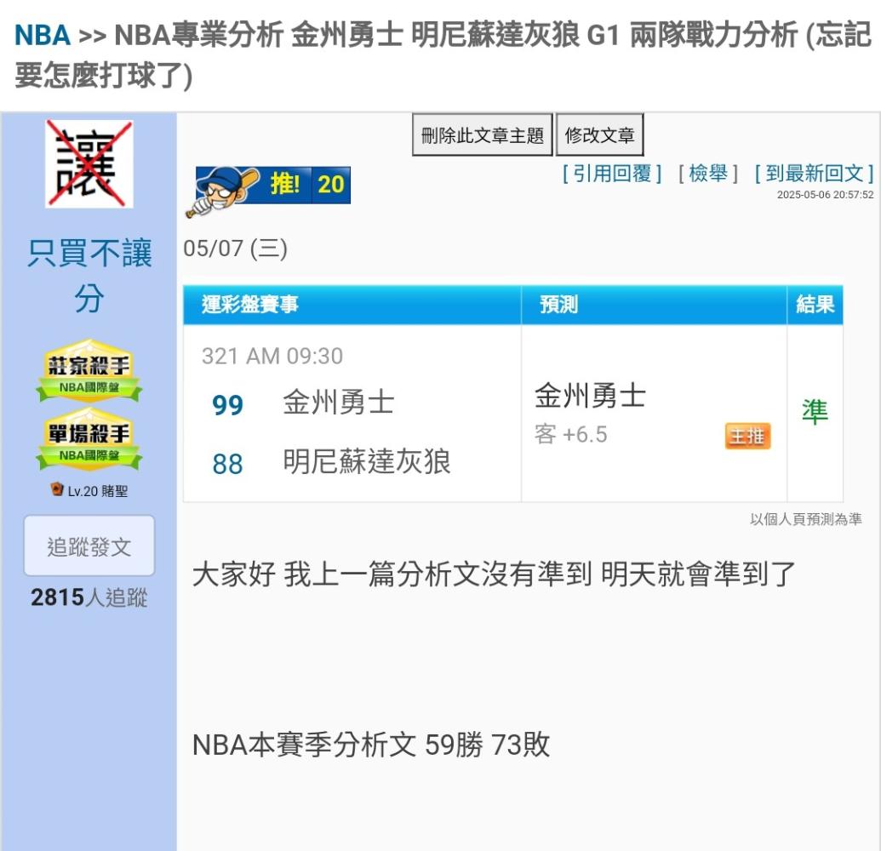Open the 只買不讓分 author profile link
Screen dimensions: 881x851
pyautogui.click(x=89, y=275)
